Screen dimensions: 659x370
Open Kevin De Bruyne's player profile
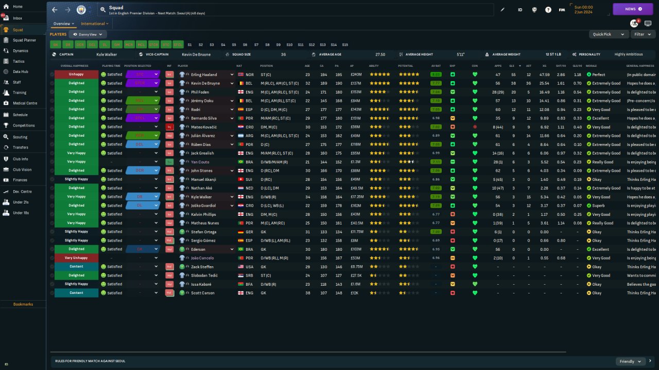point(205,83)
